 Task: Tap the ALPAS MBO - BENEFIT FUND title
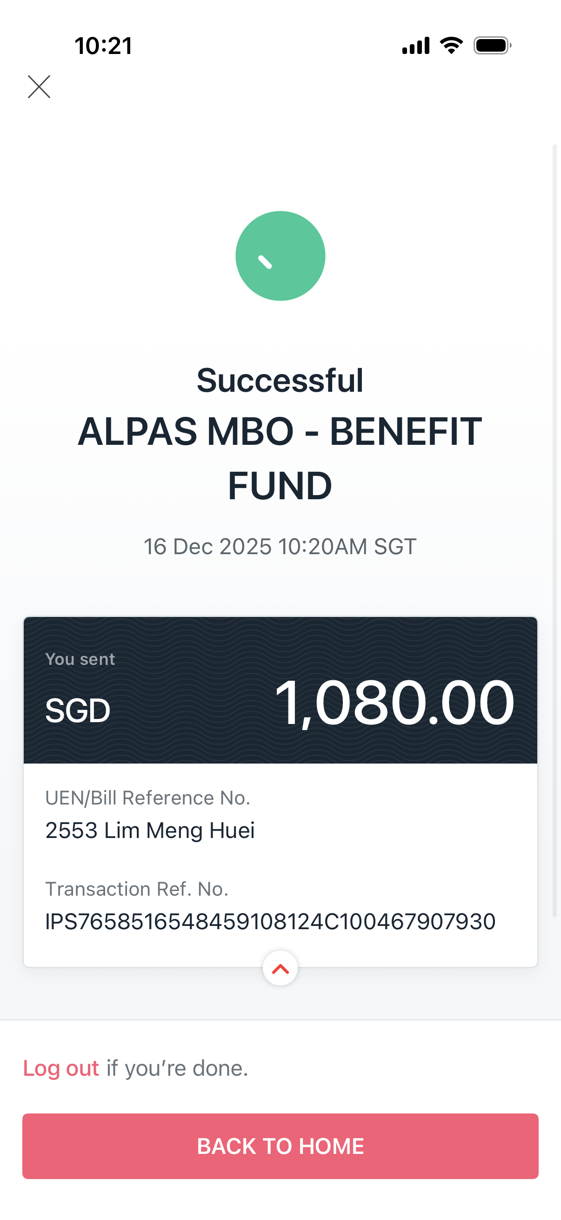pyautogui.click(x=280, y=458)
